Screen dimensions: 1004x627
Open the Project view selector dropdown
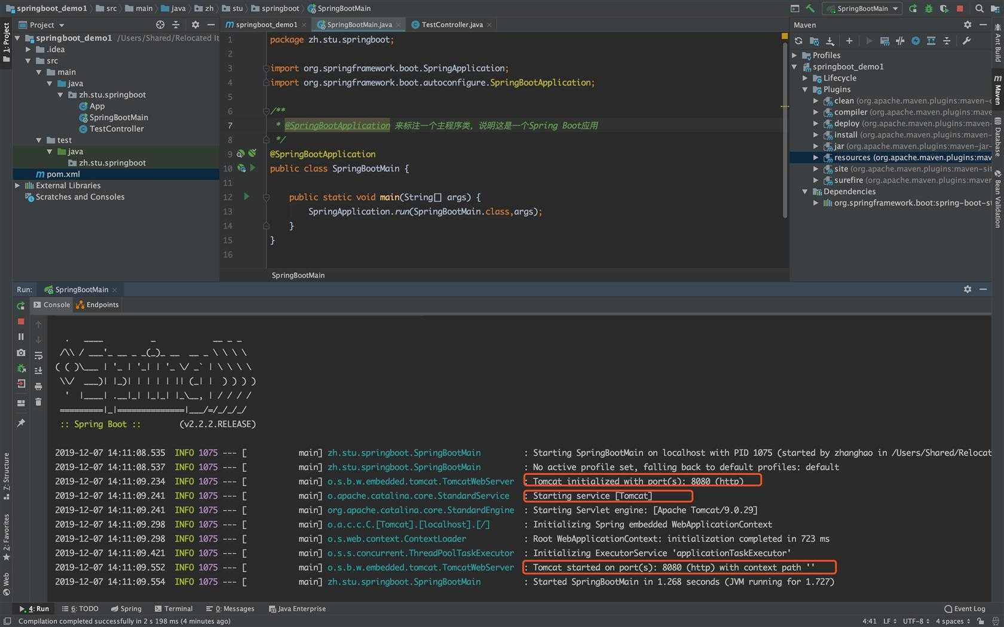[x=42, y=25]
